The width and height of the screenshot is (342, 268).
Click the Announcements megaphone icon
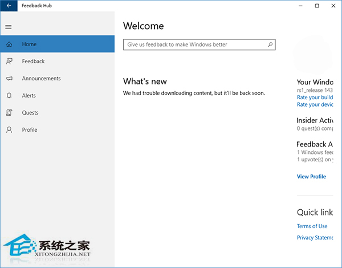[9, 78]
